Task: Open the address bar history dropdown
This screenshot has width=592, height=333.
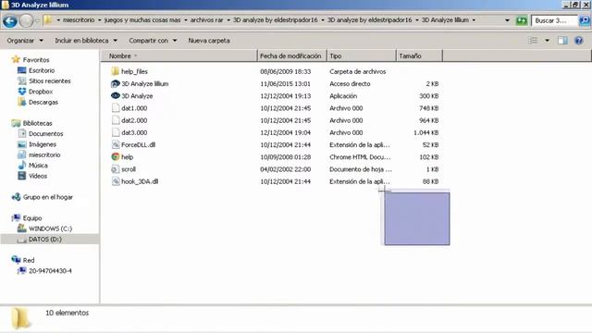Action: 507,20
